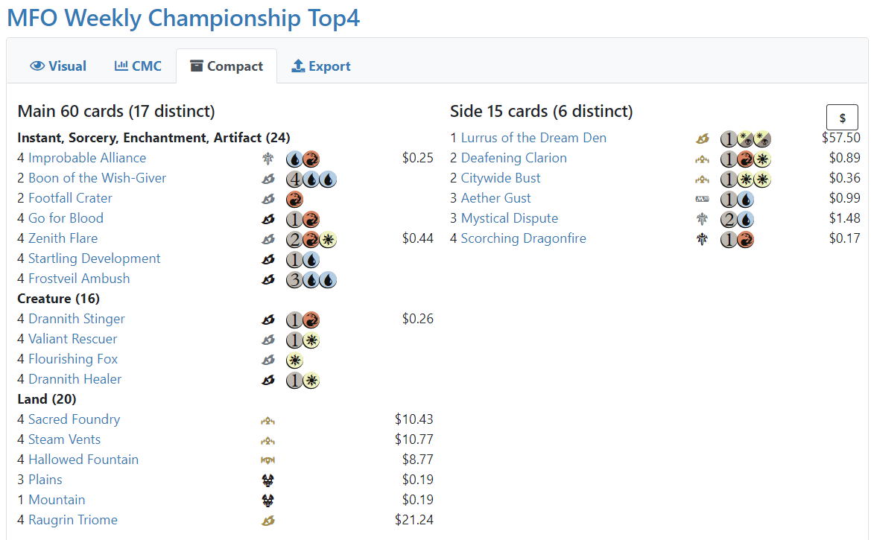Click set symbol next to Lurrus of the Dream Den
Viewport: 871px width, 540px height.
(x=702, y=138)
